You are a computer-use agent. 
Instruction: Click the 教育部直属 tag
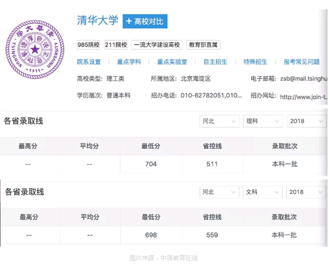tap(203, 45)
